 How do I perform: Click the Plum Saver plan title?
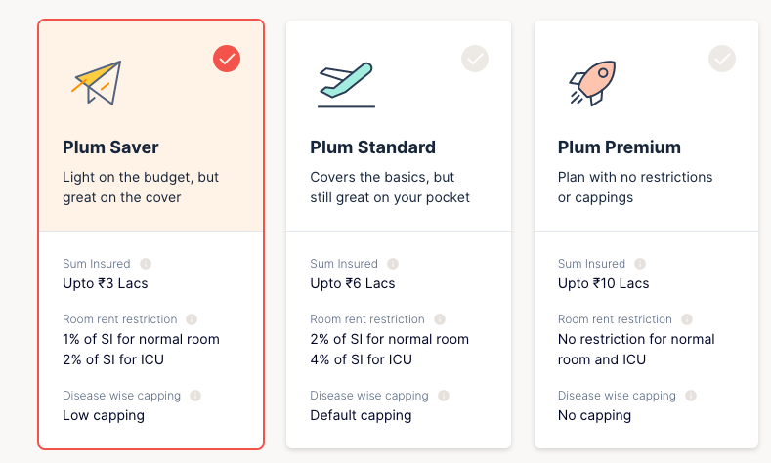pos(110,147)
